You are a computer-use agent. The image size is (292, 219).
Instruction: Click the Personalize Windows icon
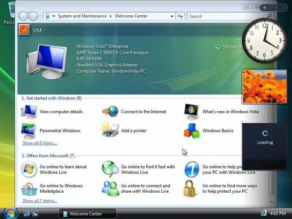[28, 131]
